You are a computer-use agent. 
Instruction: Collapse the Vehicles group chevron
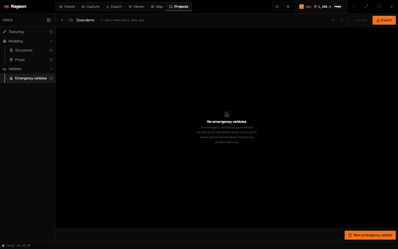point(51,69)
